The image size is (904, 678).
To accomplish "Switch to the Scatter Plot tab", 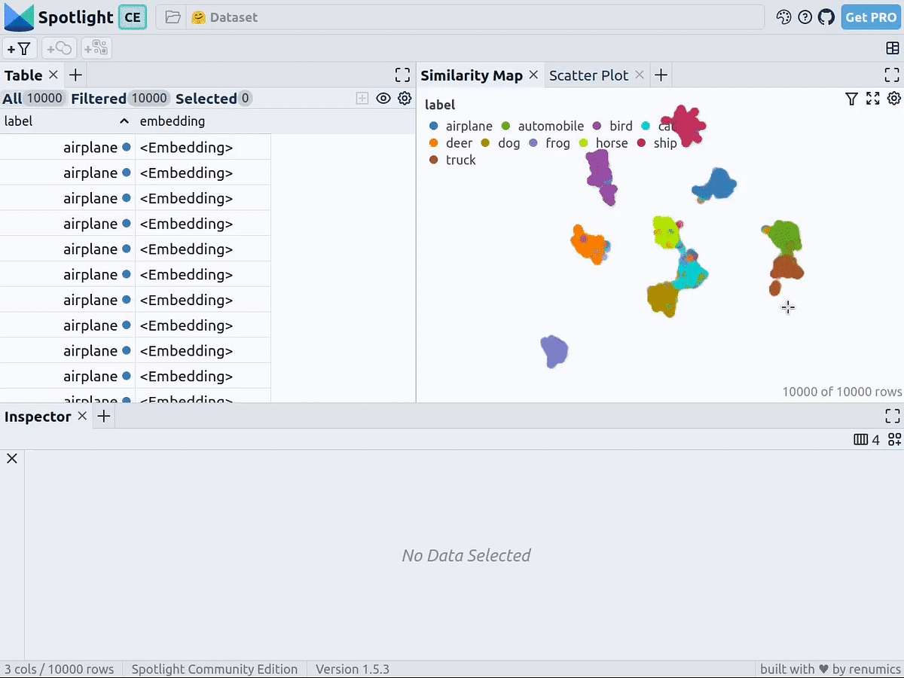I will [588, 75].
